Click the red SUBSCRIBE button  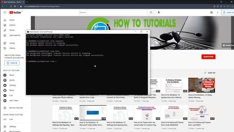[208, 57]
